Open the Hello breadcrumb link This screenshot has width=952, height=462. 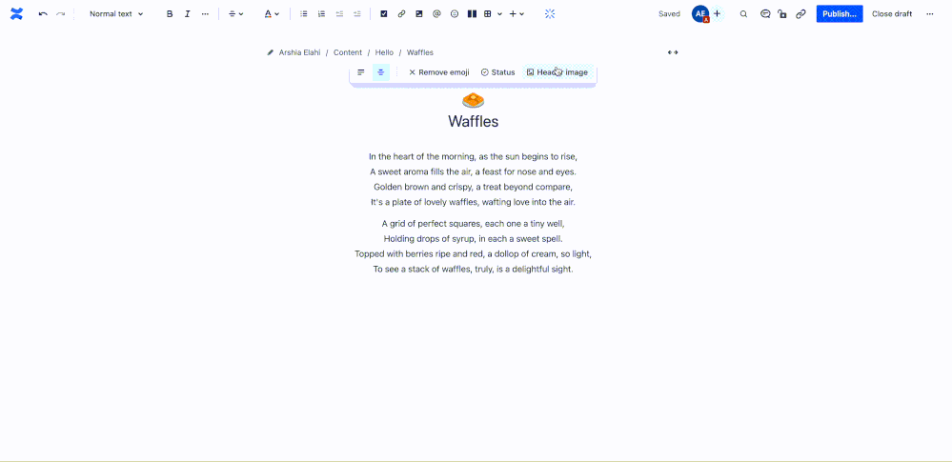pos(384,52)
